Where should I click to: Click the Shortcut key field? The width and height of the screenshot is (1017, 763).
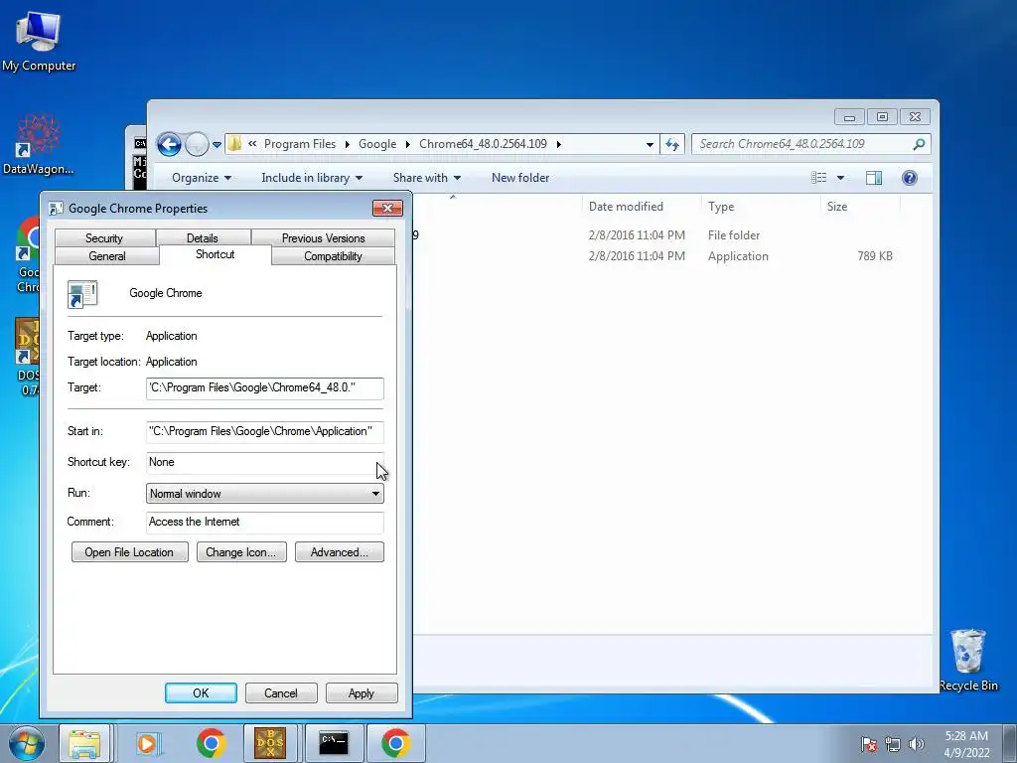264,463
